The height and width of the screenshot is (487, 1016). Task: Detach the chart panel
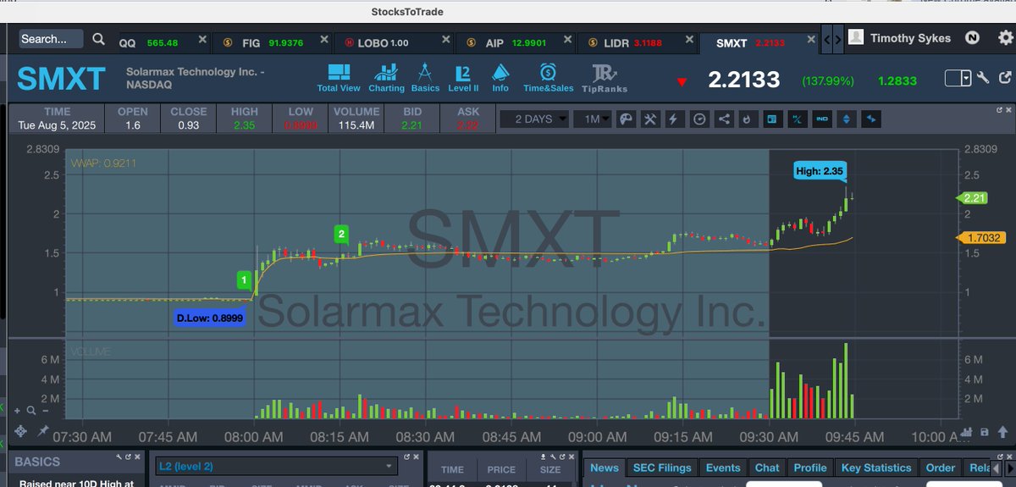coord(998,110)
